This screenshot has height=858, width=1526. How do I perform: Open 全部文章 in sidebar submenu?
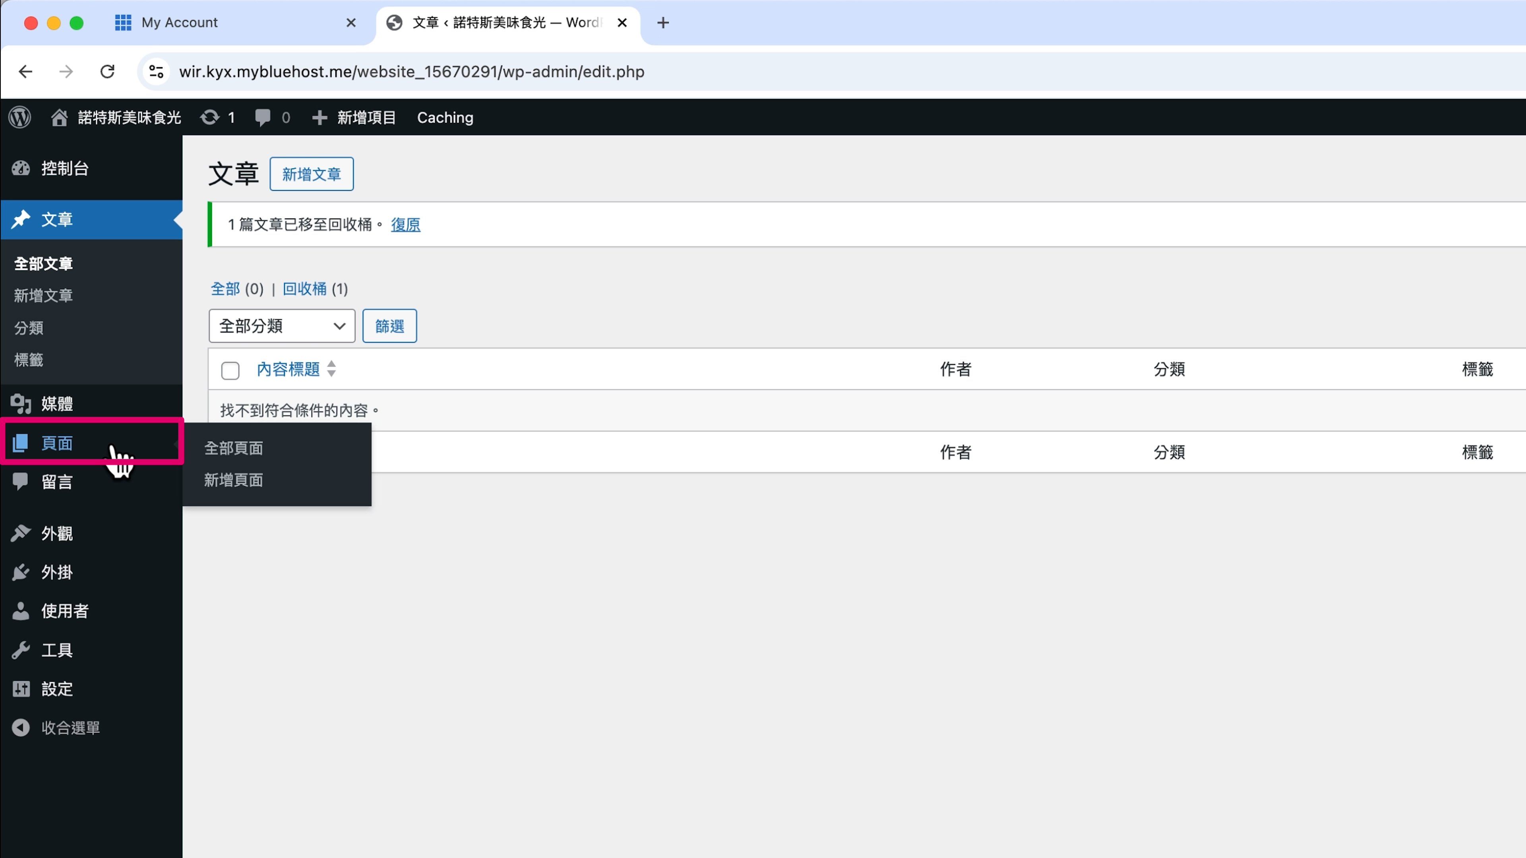tap(43, 264)
